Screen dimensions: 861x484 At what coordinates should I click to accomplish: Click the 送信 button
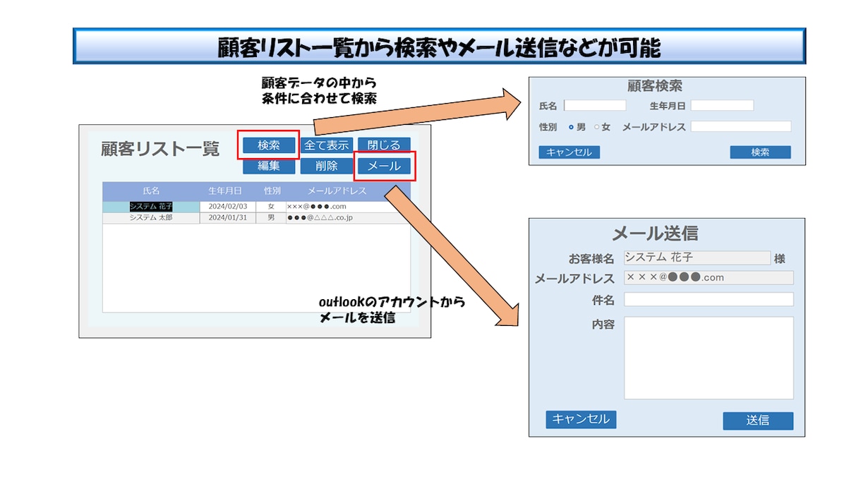pos(758,421)
